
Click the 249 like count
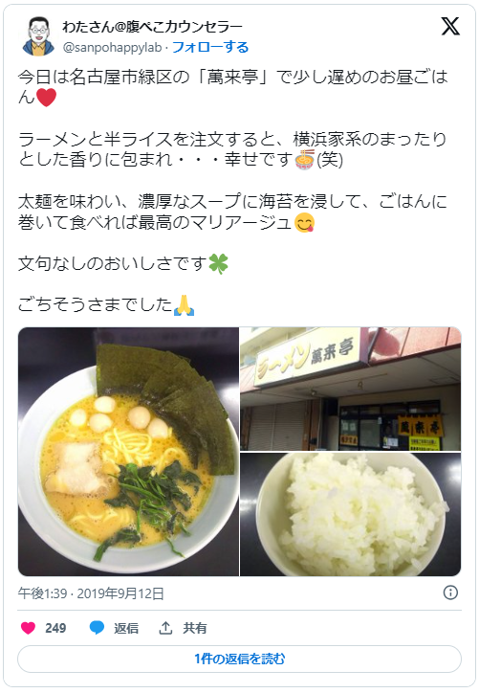coord(55,628)
